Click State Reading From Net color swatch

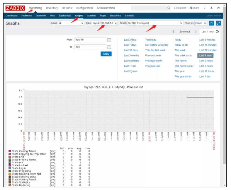(10, 174)
